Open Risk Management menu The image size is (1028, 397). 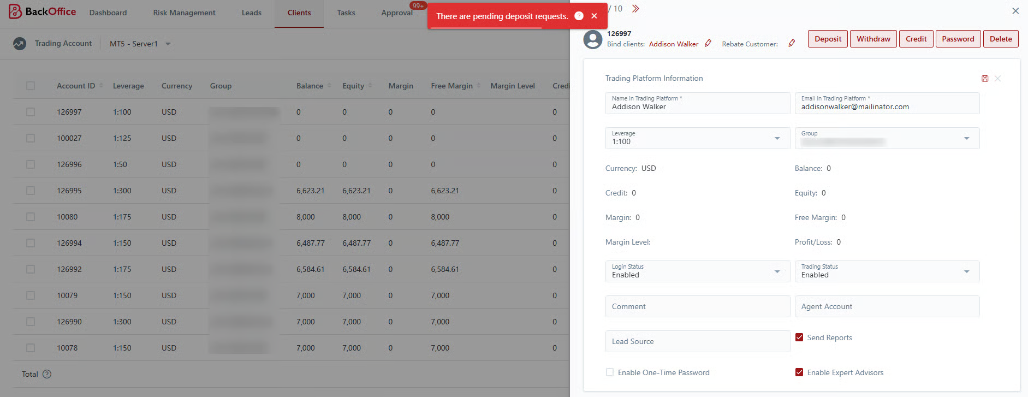(184, 13)
